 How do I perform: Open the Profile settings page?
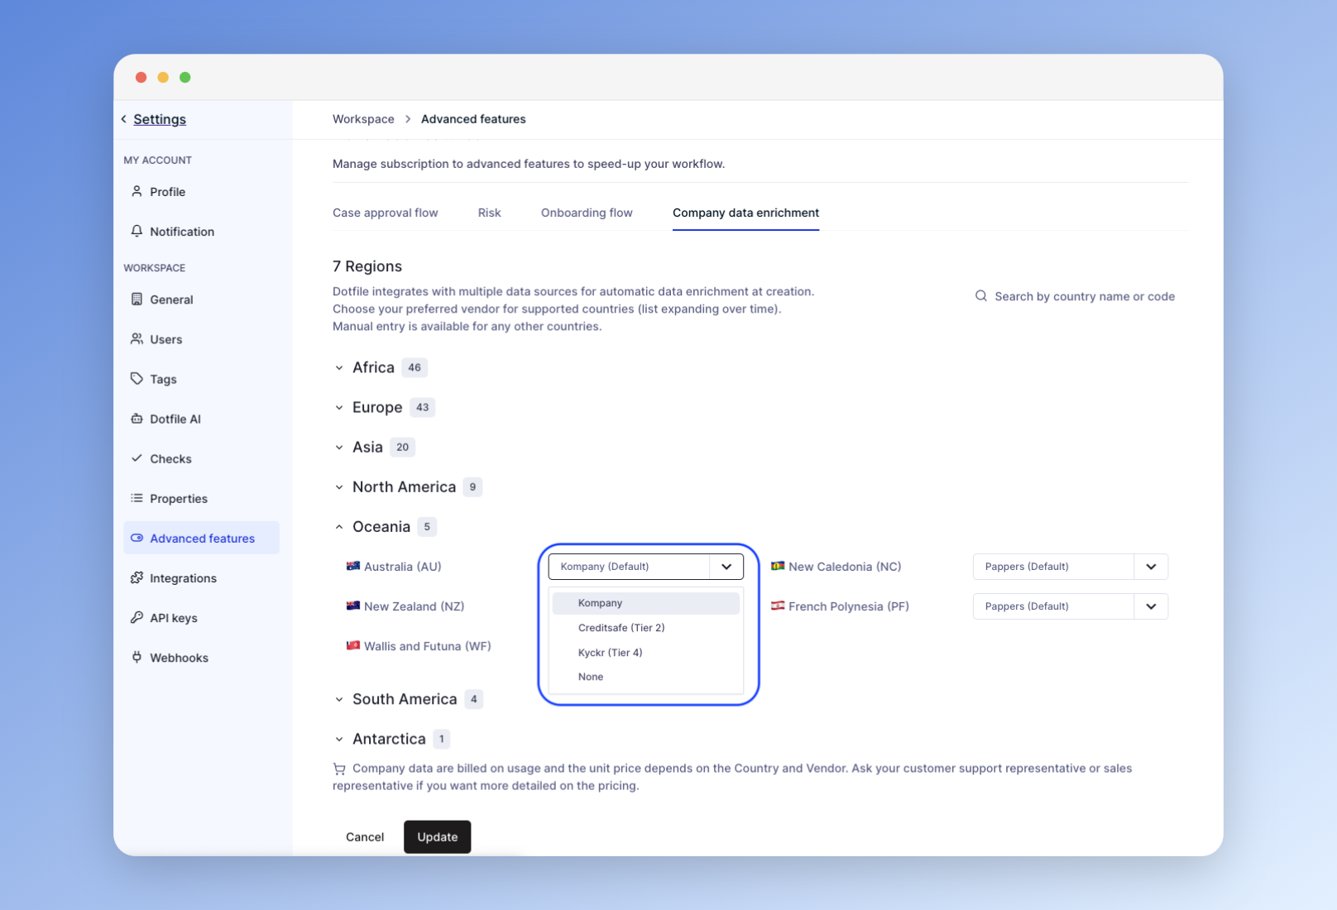tap(201, 191)
